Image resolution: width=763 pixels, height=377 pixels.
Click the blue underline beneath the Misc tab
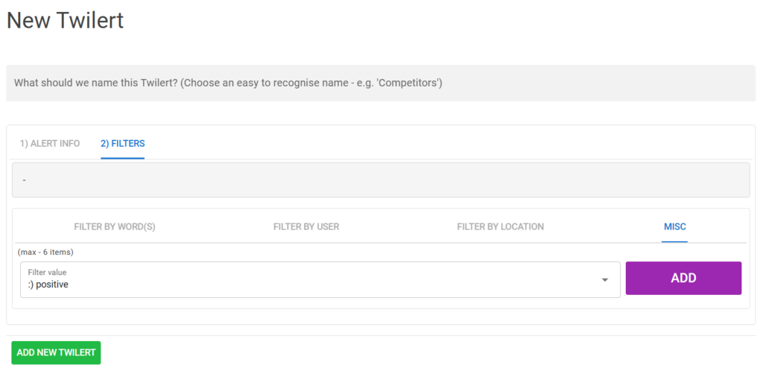point(675,242)
